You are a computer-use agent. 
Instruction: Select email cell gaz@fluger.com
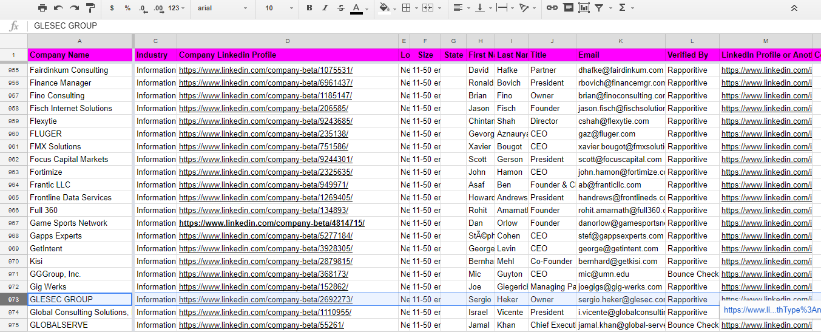click(x=621, y=134)
